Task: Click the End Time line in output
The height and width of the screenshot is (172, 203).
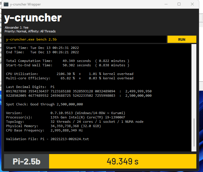Action: point(42,52)
